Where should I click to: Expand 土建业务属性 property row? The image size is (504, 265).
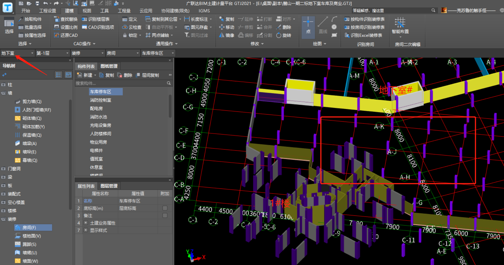(86, 223)
